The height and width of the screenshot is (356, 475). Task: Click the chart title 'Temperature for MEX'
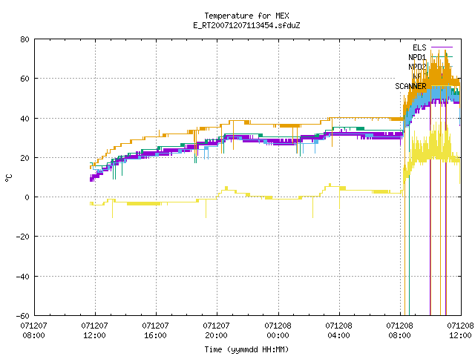click(246, 16)
